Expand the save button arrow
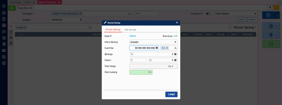 pos(277,16)
